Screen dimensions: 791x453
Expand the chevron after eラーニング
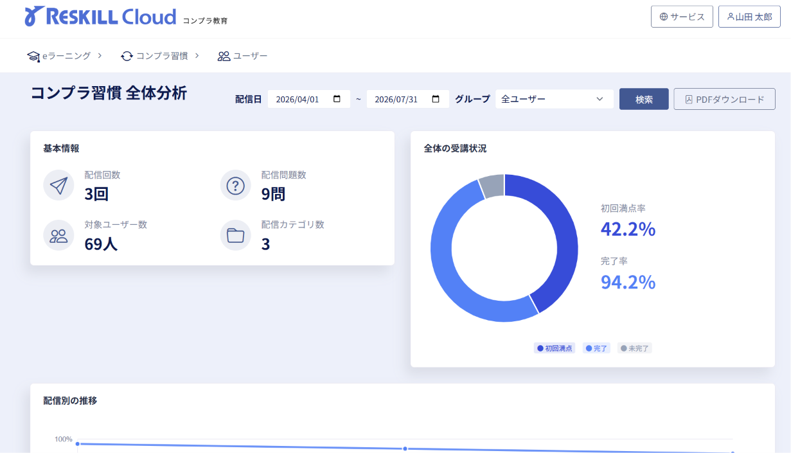(100, 56)
